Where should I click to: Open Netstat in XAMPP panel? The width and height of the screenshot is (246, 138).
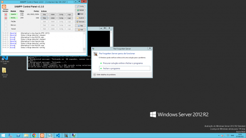pyautogui.click(x=80, y=10)
